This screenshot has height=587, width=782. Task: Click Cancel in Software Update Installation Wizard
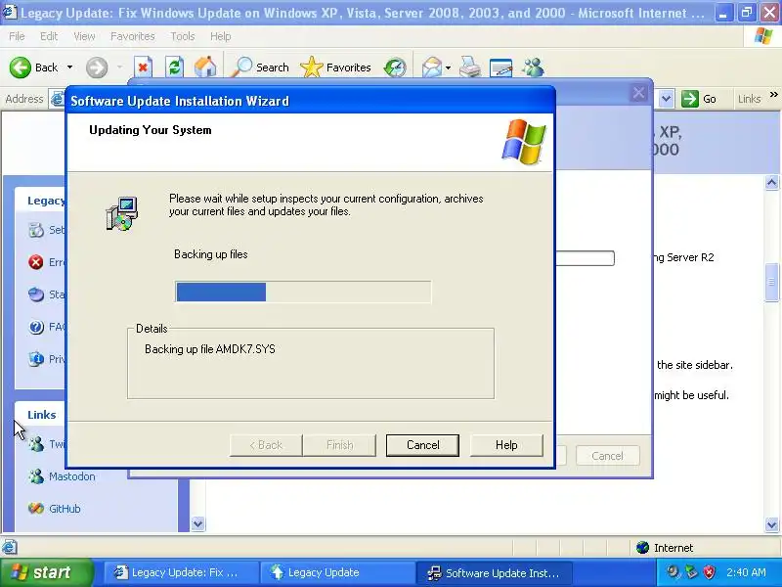point(422,445)
